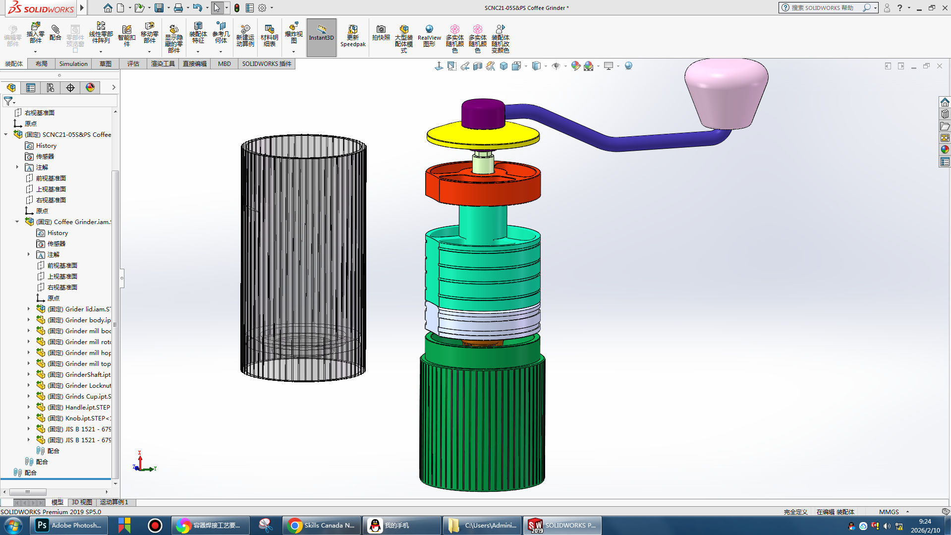Click Update Speedpak (更新 Speedpak) icon
The width and height of the screenshot is (951, 535).
pyautogui.click(x=353, y=36)
